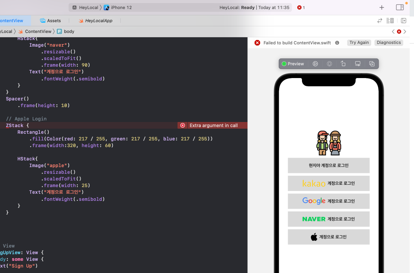Click the red error count indicator

(x=301, y=7)
